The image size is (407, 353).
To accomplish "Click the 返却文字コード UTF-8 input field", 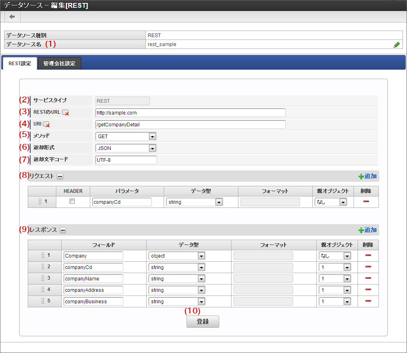I will (x=126, y=160).
